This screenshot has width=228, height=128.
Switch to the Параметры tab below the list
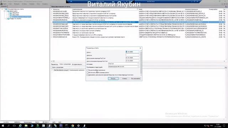point(55,64)
